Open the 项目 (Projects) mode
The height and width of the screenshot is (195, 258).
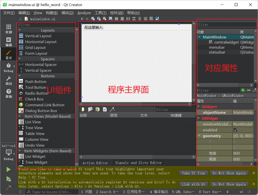coord(9,80)
